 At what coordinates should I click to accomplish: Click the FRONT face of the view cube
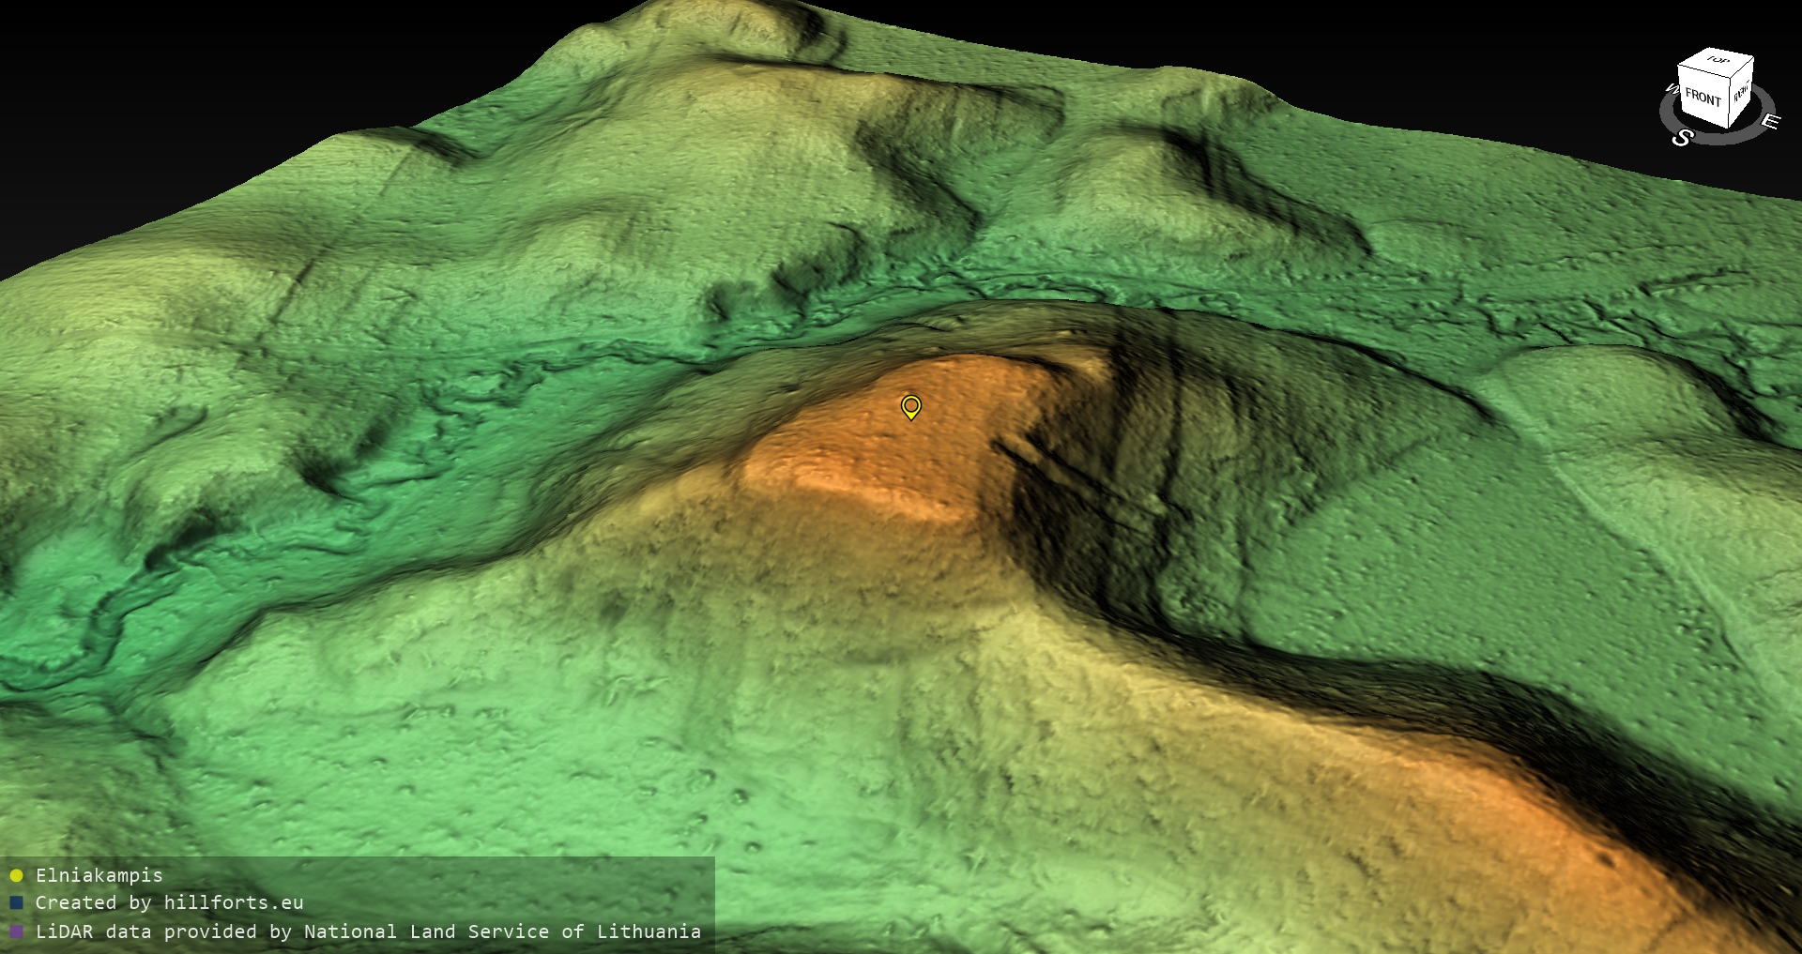pos(1702,98)
